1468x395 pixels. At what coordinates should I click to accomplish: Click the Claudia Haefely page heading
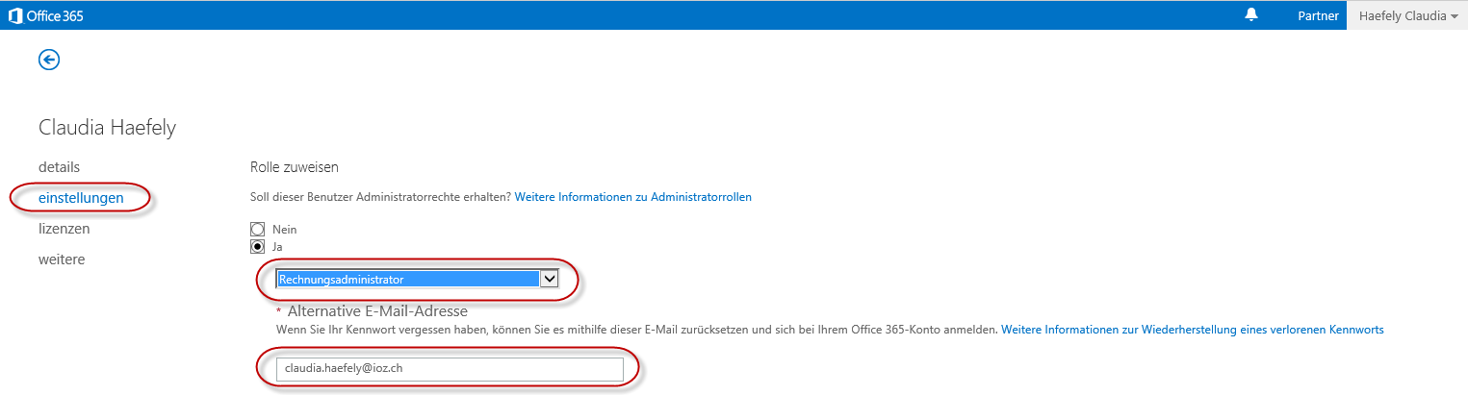(107, 128)
